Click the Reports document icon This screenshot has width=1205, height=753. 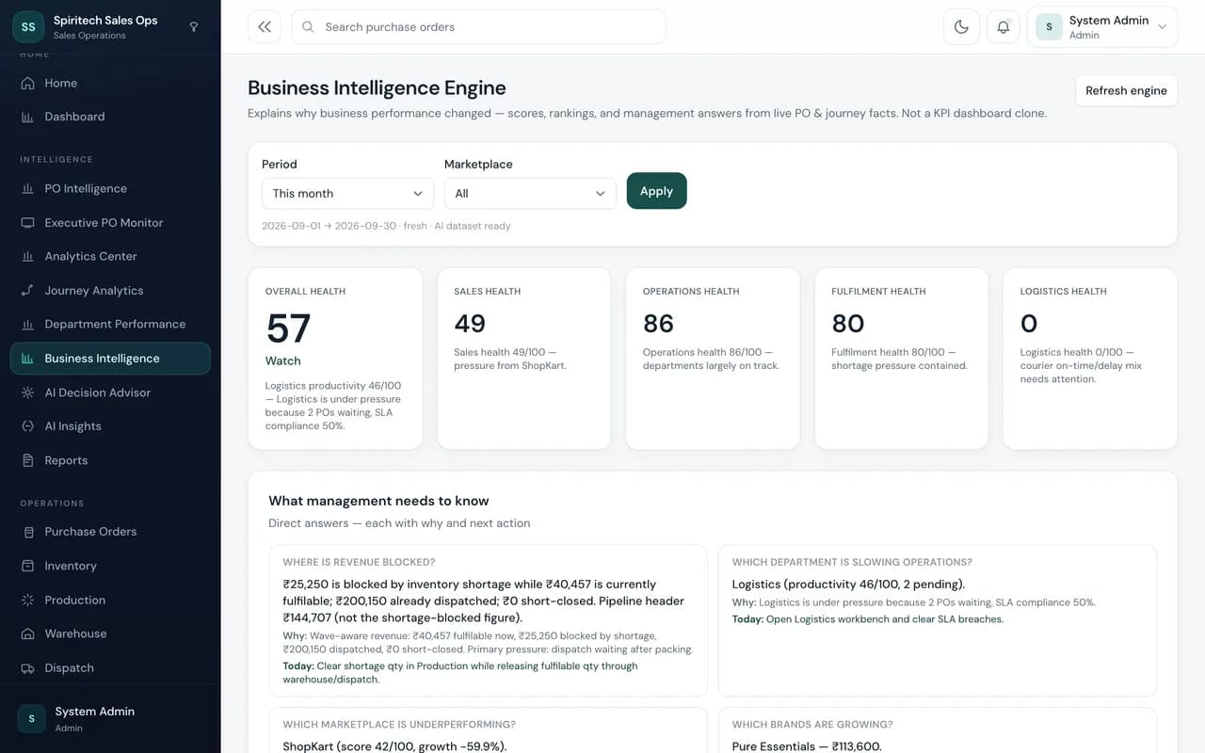click(27, 460)
